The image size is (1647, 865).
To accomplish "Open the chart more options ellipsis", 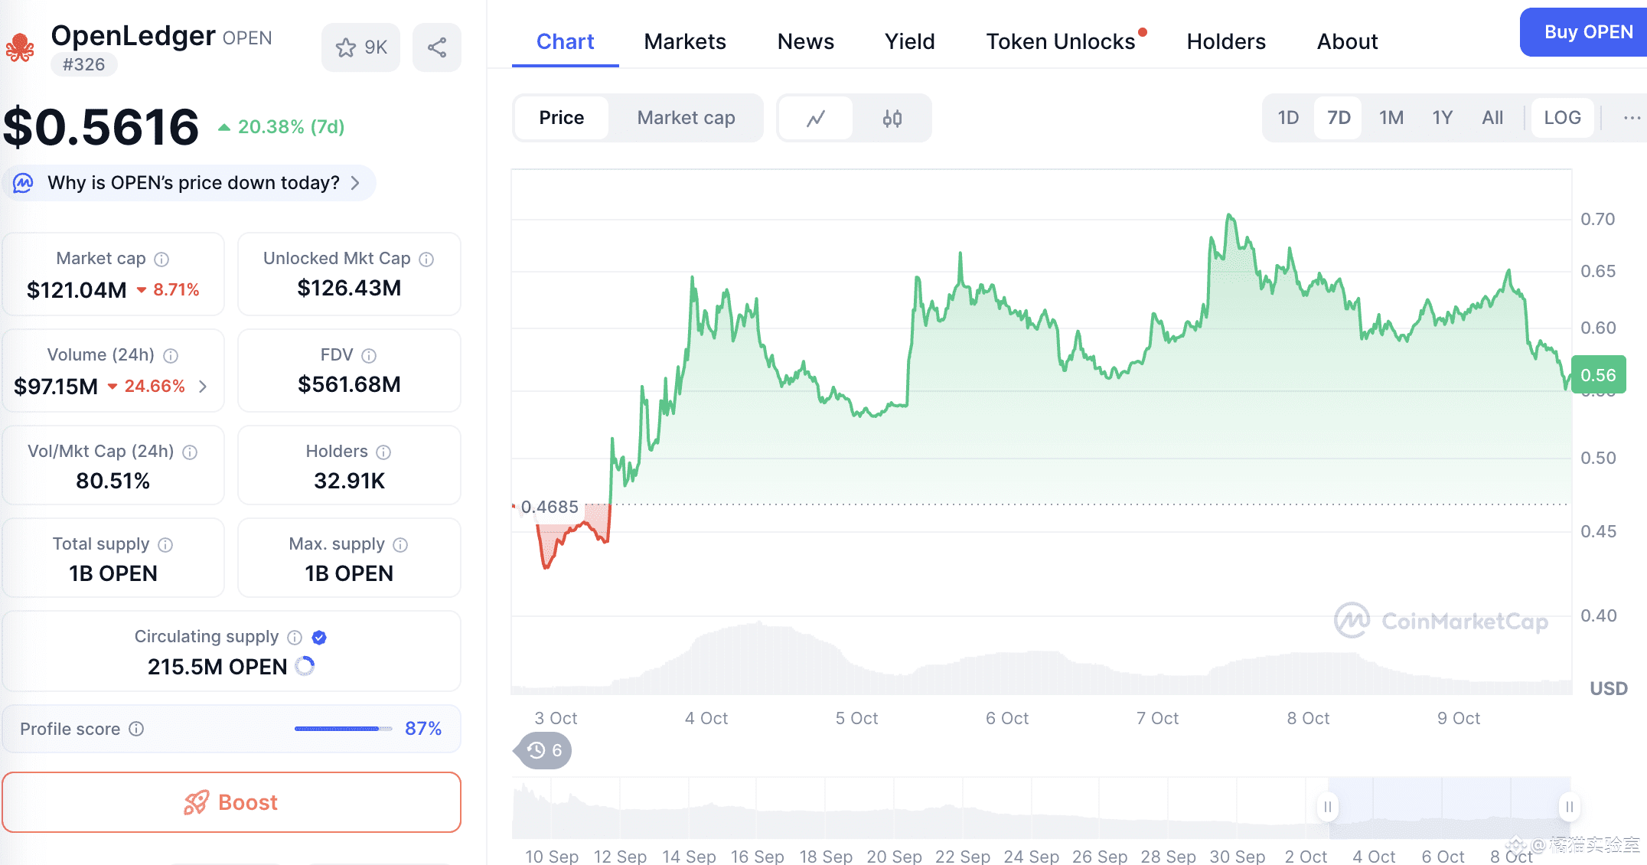I will pyautogui.click(x=1631, y=118).
